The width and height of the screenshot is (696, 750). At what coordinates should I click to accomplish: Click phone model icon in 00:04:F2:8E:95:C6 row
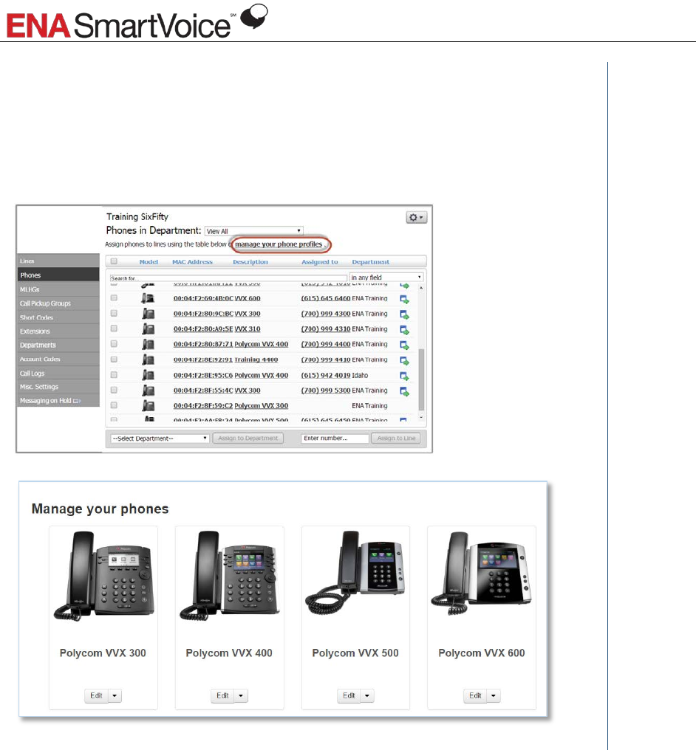(148, 375)
